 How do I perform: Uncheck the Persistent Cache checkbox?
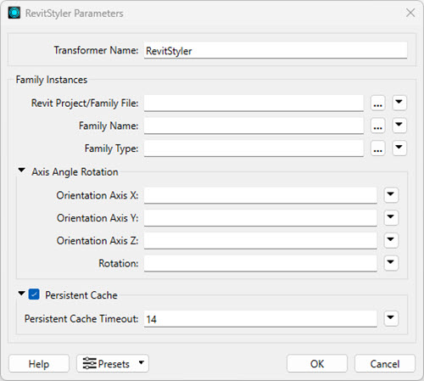tap(34, 294)
